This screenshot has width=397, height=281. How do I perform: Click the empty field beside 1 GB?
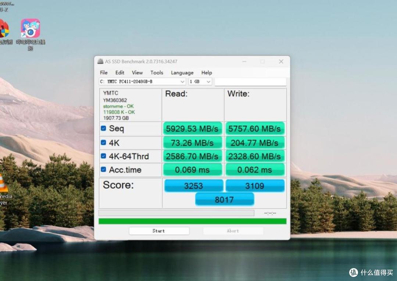click(x=250, y=82)
